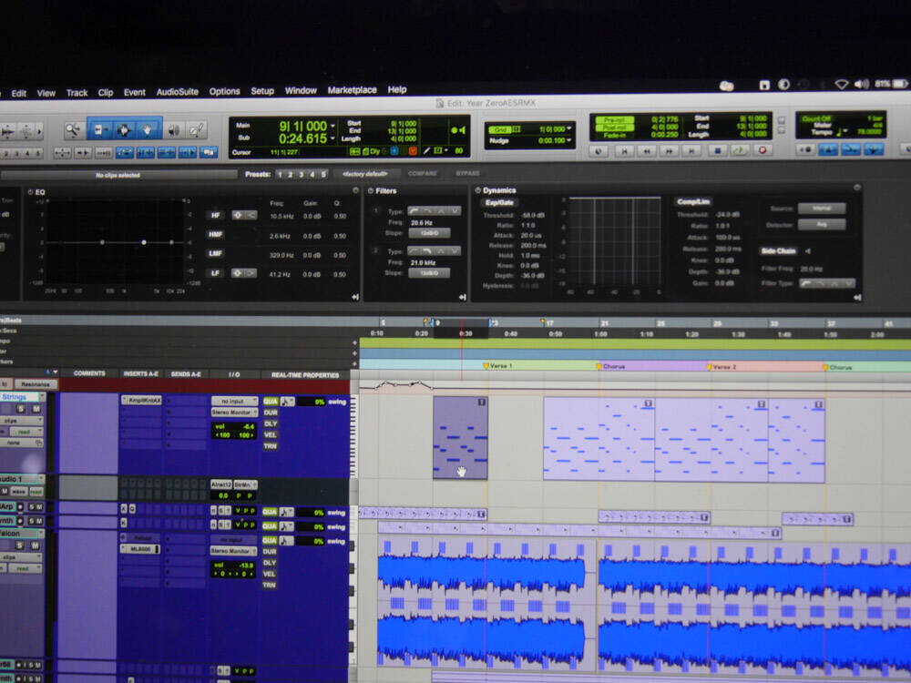Image resolution: width=911 pixels, height=683 pixels.
Task: Open Strings track 'read' automation mode dropdown
Action: click(26, 432)
